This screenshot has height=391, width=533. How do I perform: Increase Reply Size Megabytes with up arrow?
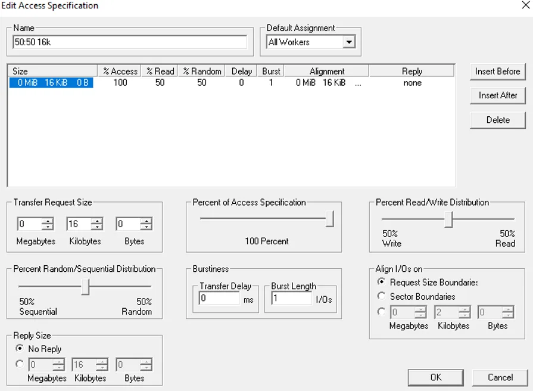coord(59,361)
